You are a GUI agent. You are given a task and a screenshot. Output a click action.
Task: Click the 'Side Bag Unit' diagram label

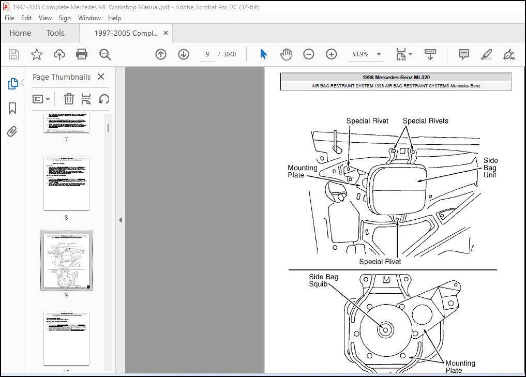(490, 168)
